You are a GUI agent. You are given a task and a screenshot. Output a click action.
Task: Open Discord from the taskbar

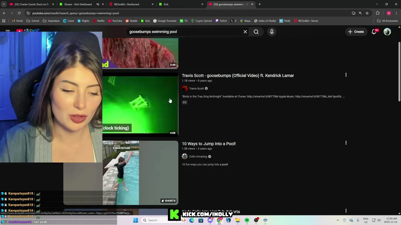[210, 220]
